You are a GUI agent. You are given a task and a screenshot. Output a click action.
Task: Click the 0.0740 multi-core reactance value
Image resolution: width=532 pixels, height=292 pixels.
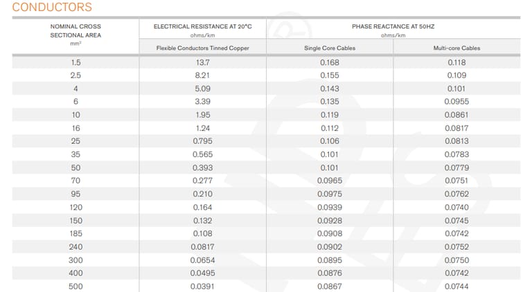coord(456,207)
